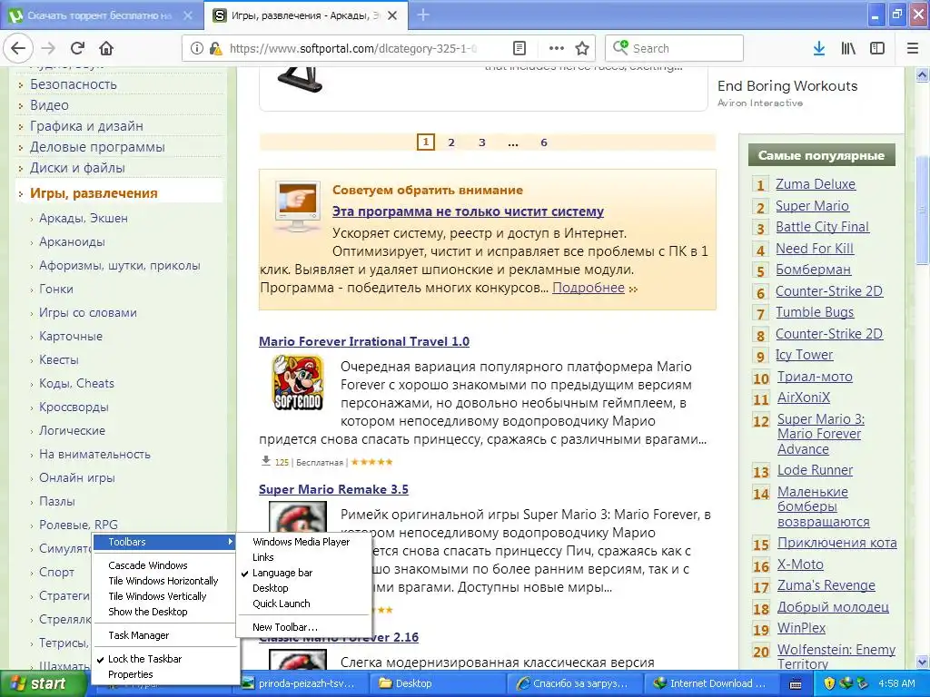This screenshot has height=697, width=930.
Task: Click the pointing-hand monitor advice image
Action: coord(298,206)
